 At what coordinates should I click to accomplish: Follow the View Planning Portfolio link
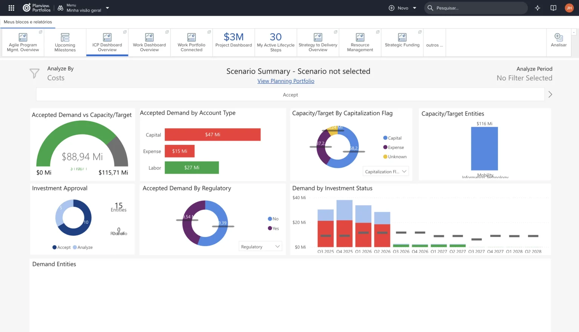286,81
